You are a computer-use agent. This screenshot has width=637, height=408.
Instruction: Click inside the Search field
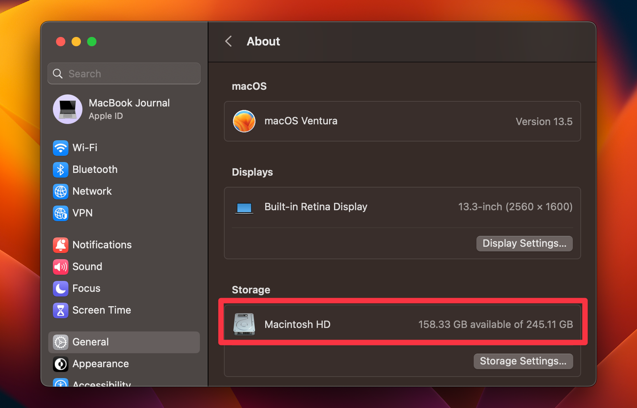coord(124,73)
